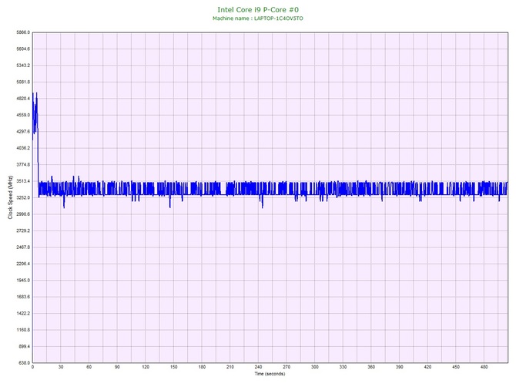Image resolution: width=516 pixels, height=387 pixels.
Task: Click the 210 seconds tick label
Action: click(230, 367)
